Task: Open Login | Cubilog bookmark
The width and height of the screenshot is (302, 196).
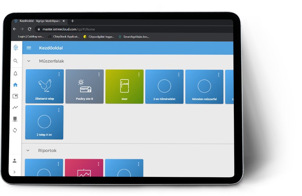Action: tap(31, 37)
